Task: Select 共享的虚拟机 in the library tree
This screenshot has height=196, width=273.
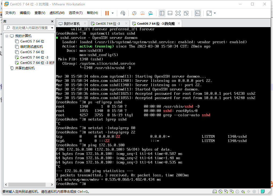Action: point(25,68)
